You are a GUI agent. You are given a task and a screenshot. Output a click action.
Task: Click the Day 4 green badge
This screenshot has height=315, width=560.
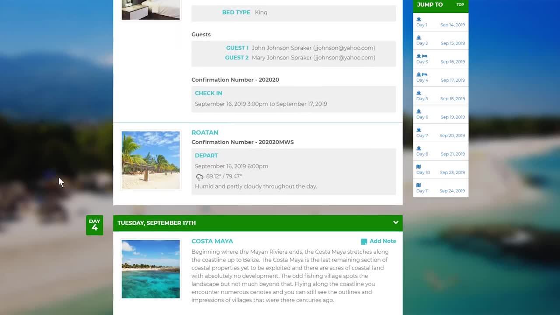click(x=94, y=225)
